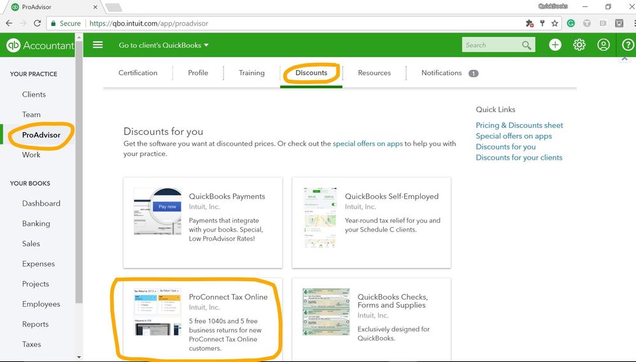
Task: Click the extension puzzle icon in the address bar
Action: click(529, 24)
